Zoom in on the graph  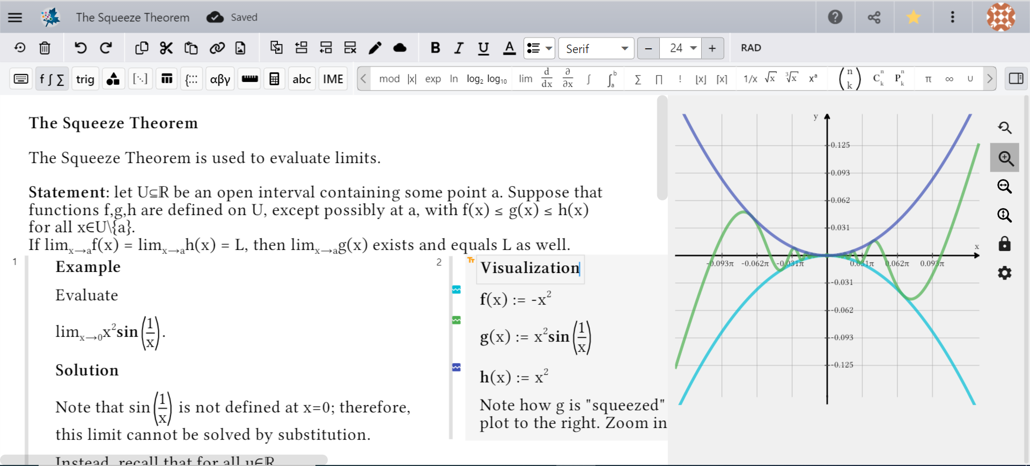click(1005, 158)
